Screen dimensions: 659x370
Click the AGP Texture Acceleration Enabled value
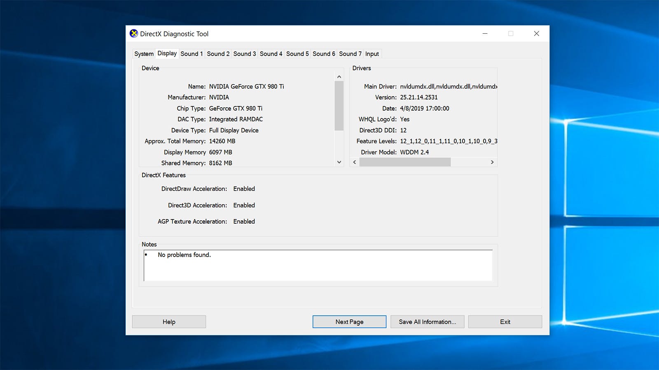click(244, 221)
